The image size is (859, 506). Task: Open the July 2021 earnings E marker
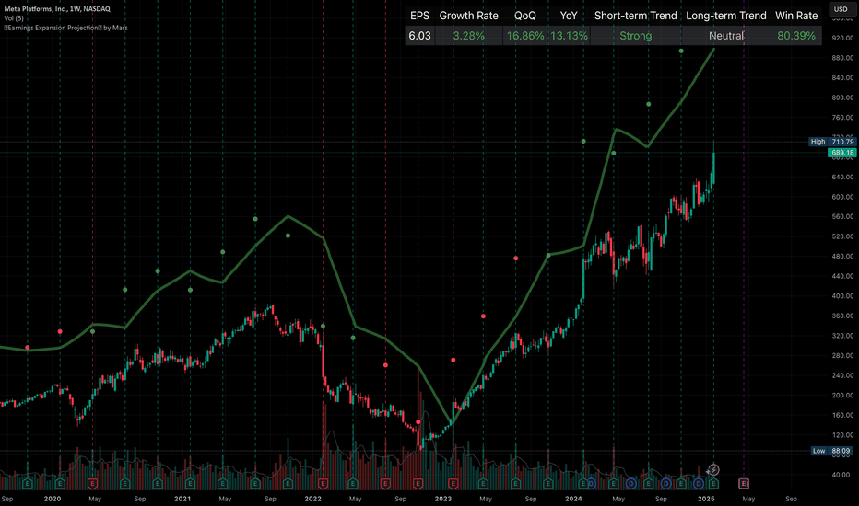coord(255,484)
